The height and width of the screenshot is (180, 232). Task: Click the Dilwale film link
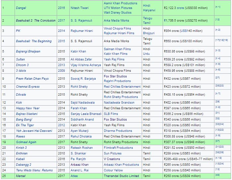tap(21, 95)
